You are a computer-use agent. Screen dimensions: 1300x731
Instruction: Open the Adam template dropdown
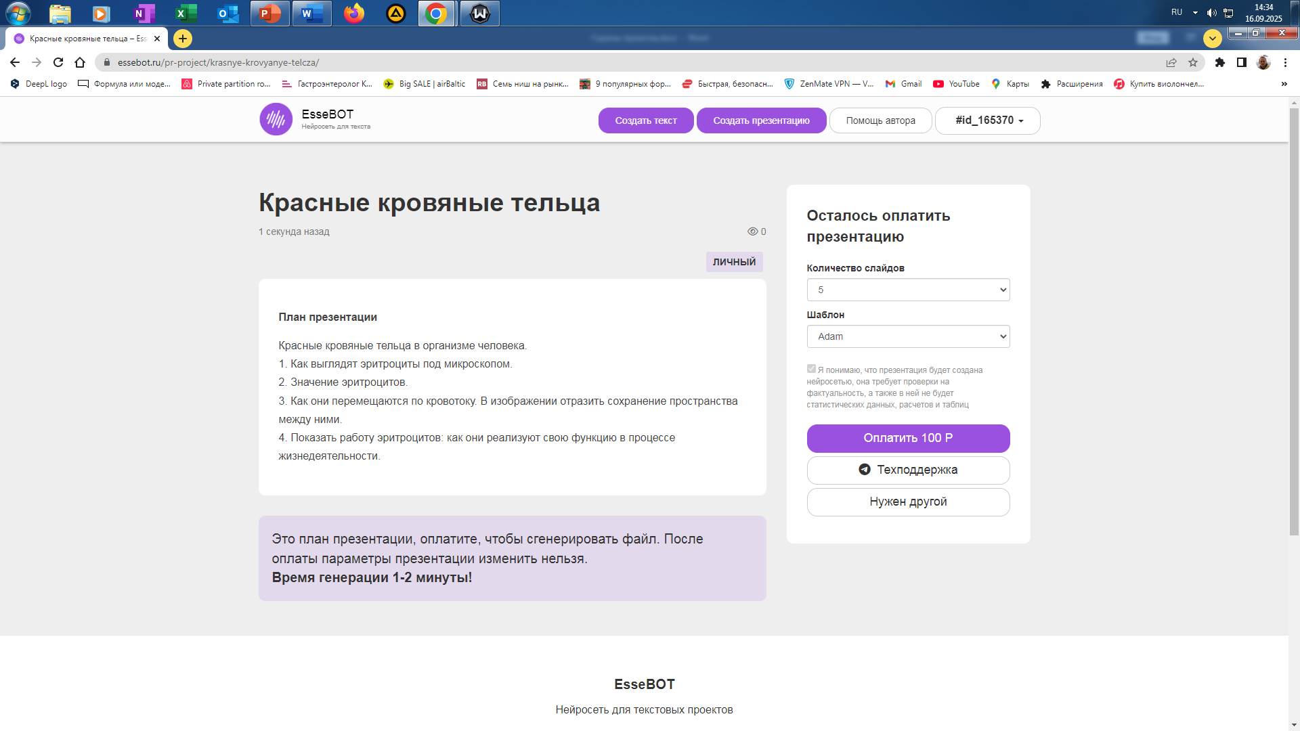pyautogui.click(x=908, y=336)
